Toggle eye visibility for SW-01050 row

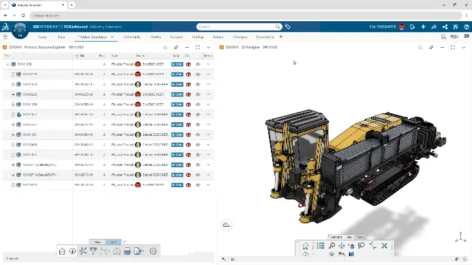(198, 104)
